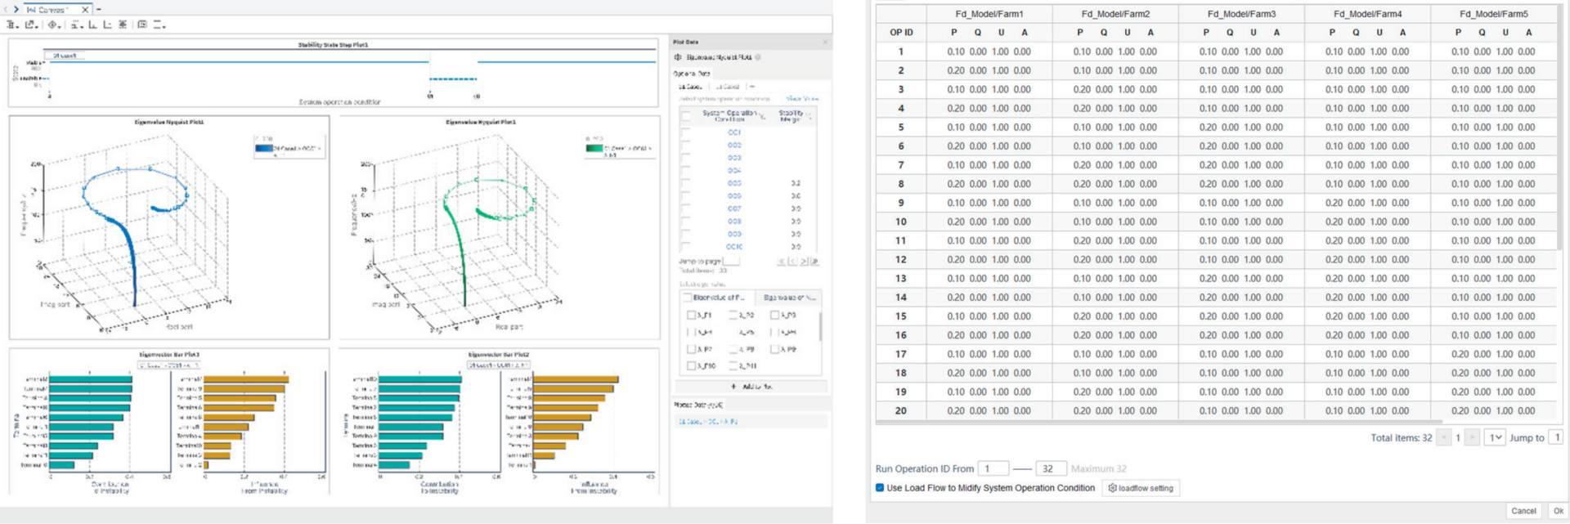Click the green legend swatch in right Nyquist plot

click(x=594, y=149)
